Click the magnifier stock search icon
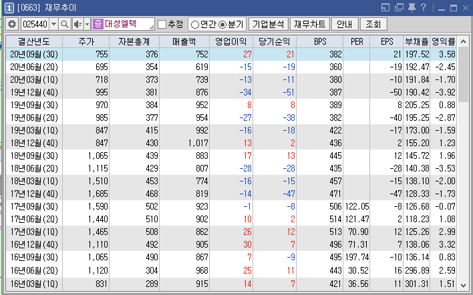Screen dimensions: 473x295 65,24
